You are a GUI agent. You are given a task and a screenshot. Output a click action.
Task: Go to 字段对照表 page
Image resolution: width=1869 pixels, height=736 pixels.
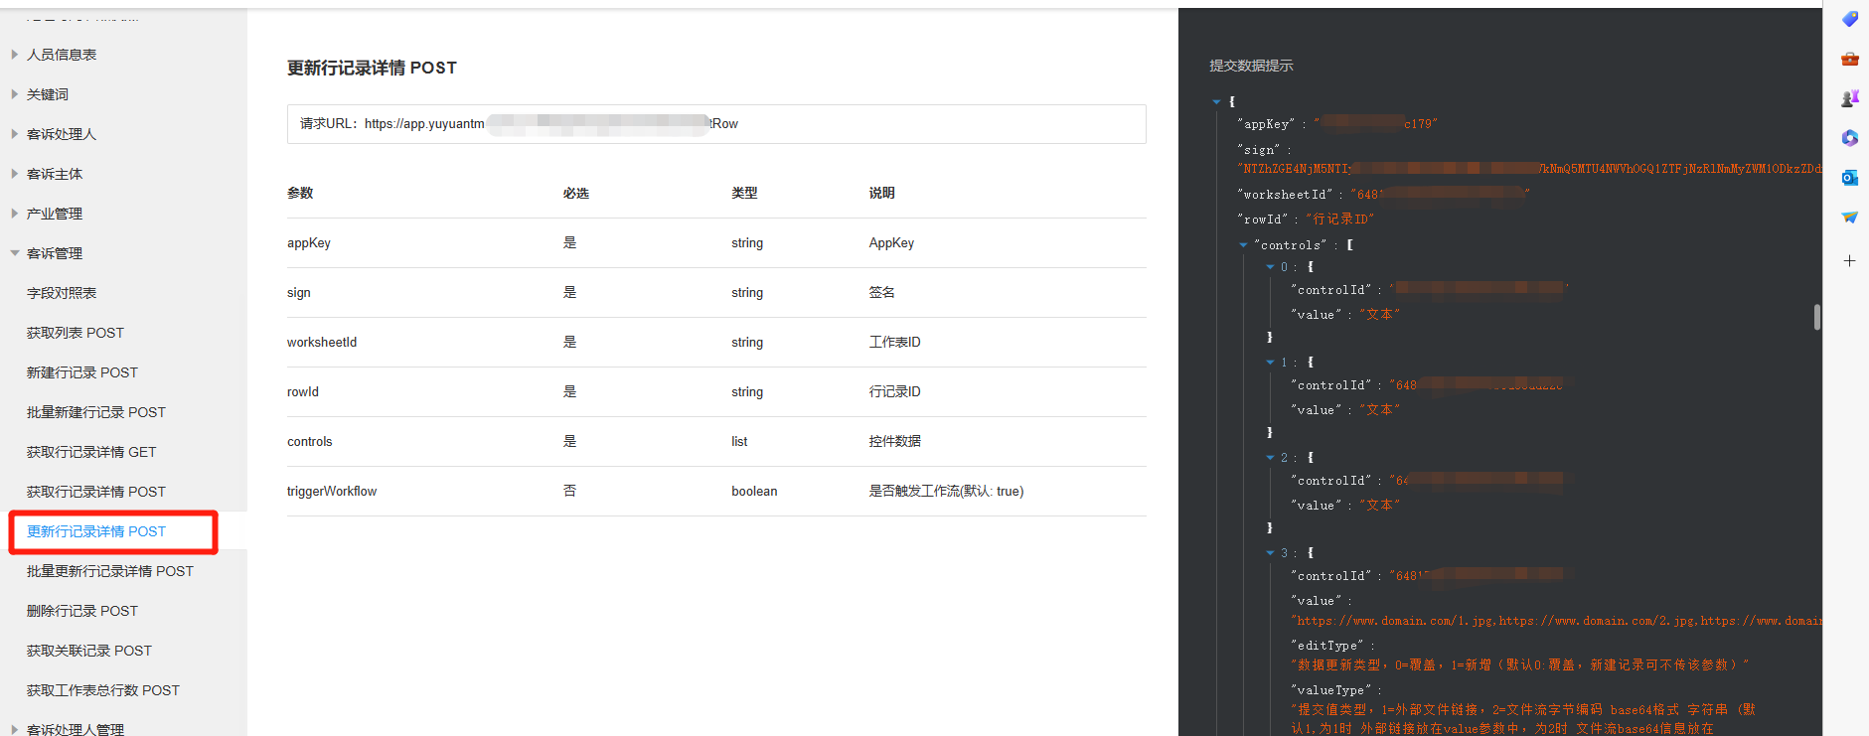[62, 293]
